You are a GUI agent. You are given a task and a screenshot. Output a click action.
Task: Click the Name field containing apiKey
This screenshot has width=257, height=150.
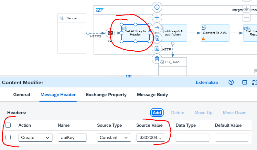(x=72, y=137)
